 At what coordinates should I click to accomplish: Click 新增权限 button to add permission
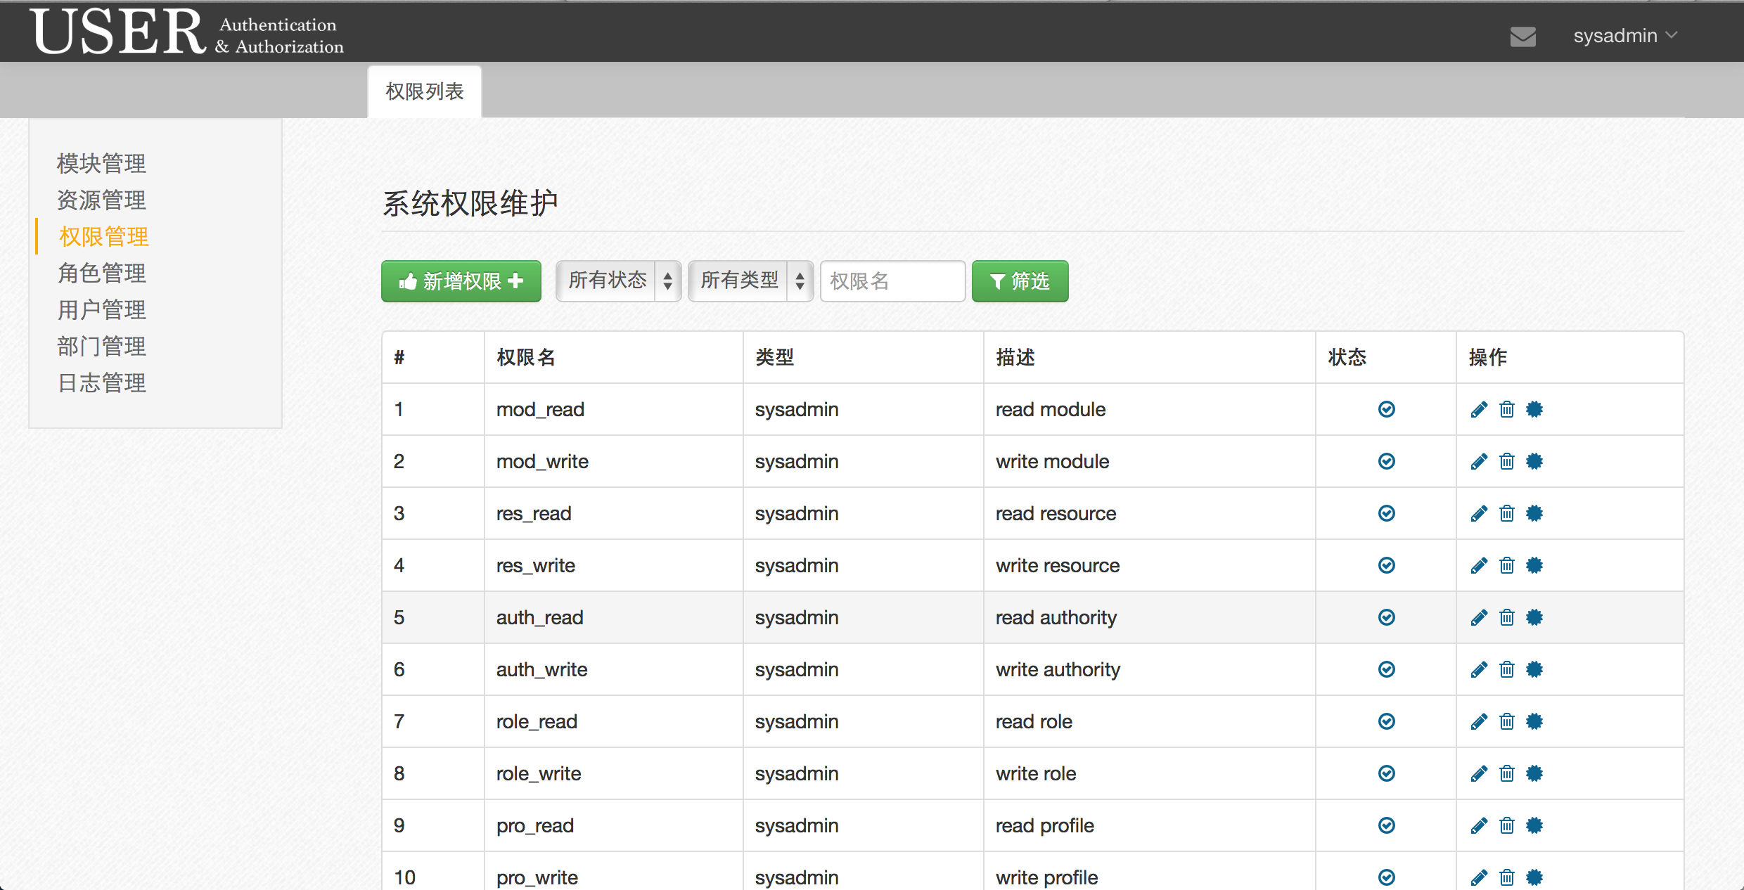point(461,281)
